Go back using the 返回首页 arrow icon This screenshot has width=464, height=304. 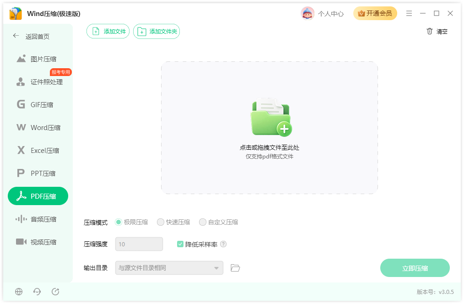click(16, 36)
